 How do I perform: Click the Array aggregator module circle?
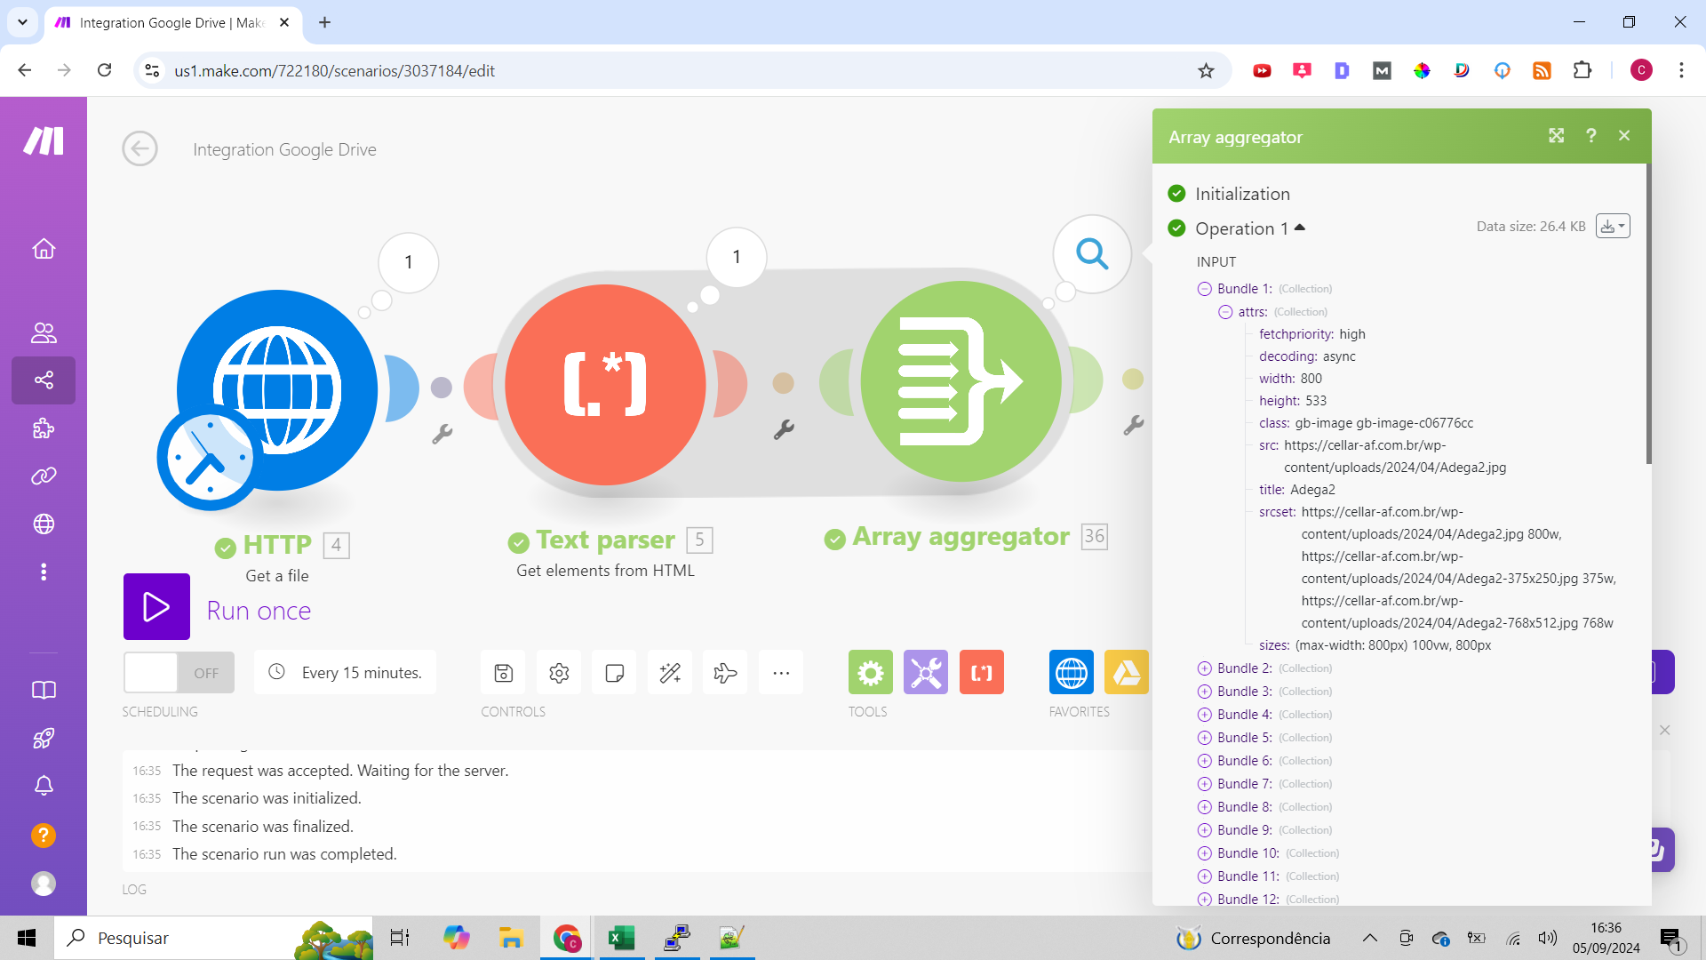click(961, 381)
